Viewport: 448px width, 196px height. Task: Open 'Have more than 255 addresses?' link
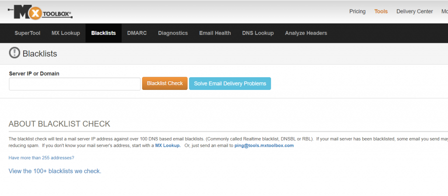[x=41, y=158]
